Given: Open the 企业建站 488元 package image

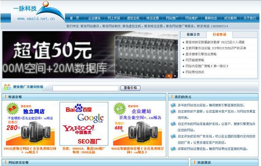Looking at the screenshot, I should 137,124.
